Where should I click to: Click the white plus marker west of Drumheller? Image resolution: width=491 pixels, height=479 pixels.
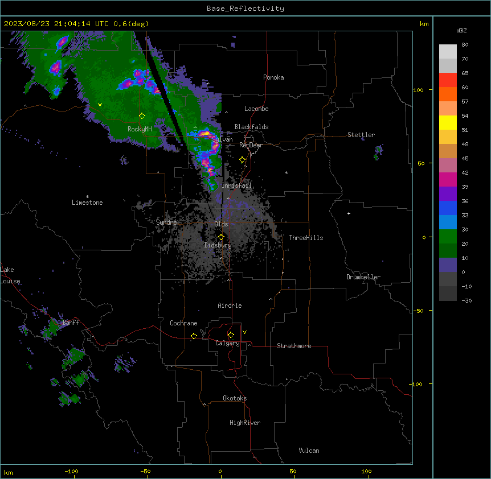click(x=349, y=213)
